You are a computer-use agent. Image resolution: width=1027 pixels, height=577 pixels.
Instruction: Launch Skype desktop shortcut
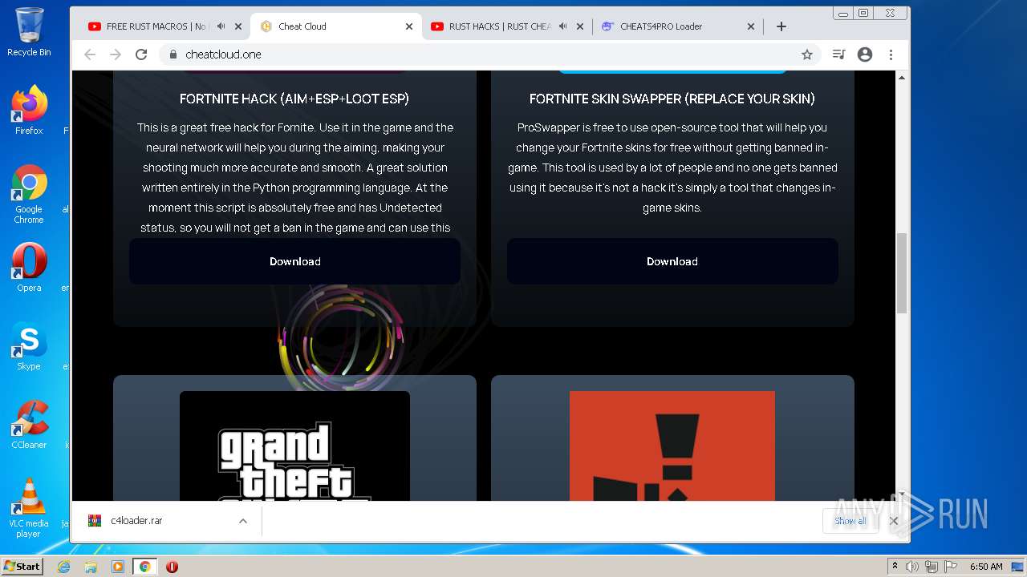(x=29, y=346)
